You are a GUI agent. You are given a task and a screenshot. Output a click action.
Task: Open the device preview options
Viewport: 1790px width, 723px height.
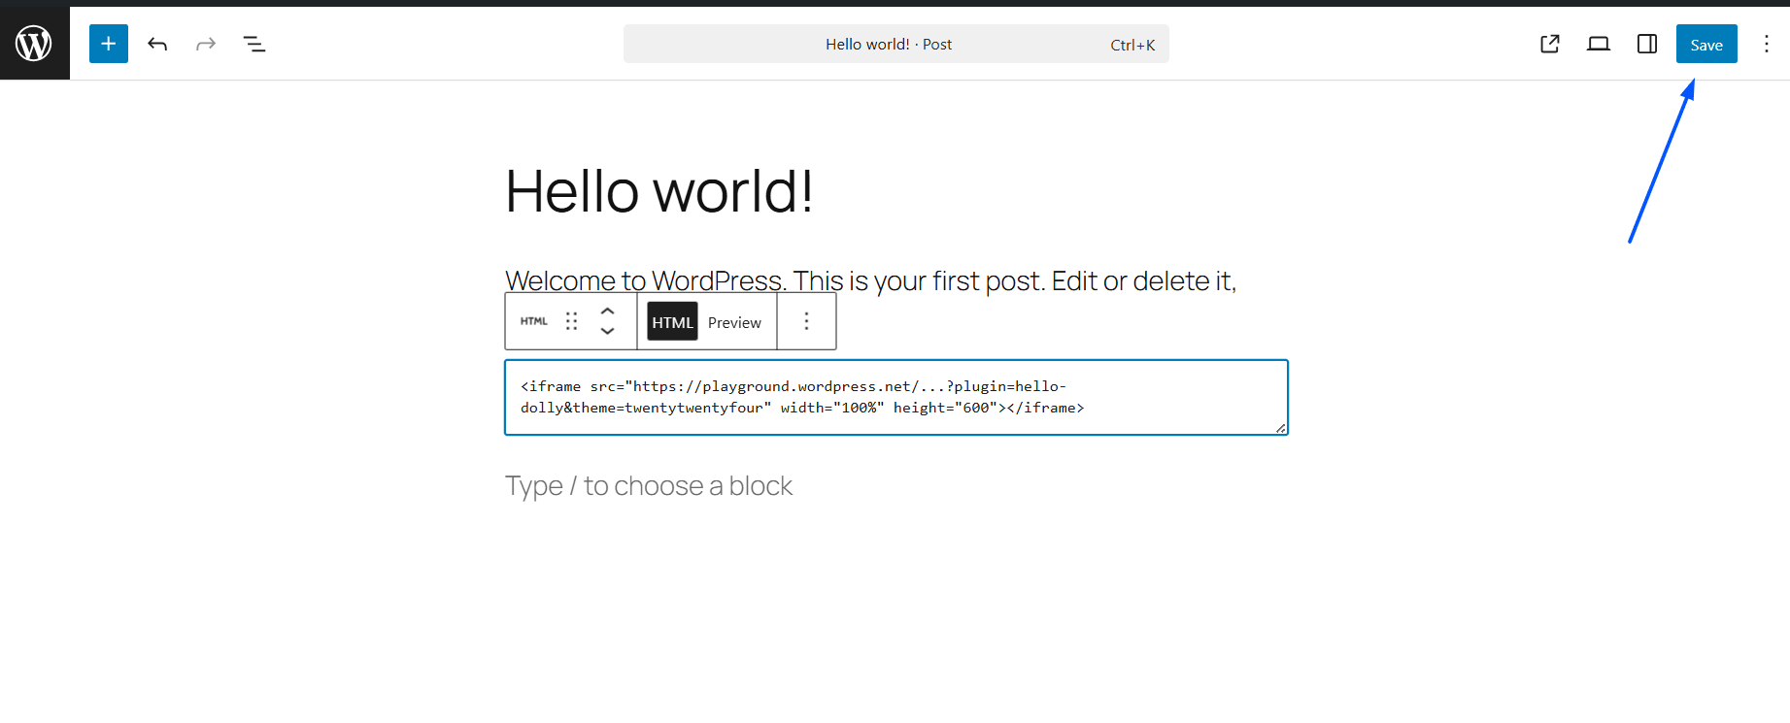pos(1599,44)
